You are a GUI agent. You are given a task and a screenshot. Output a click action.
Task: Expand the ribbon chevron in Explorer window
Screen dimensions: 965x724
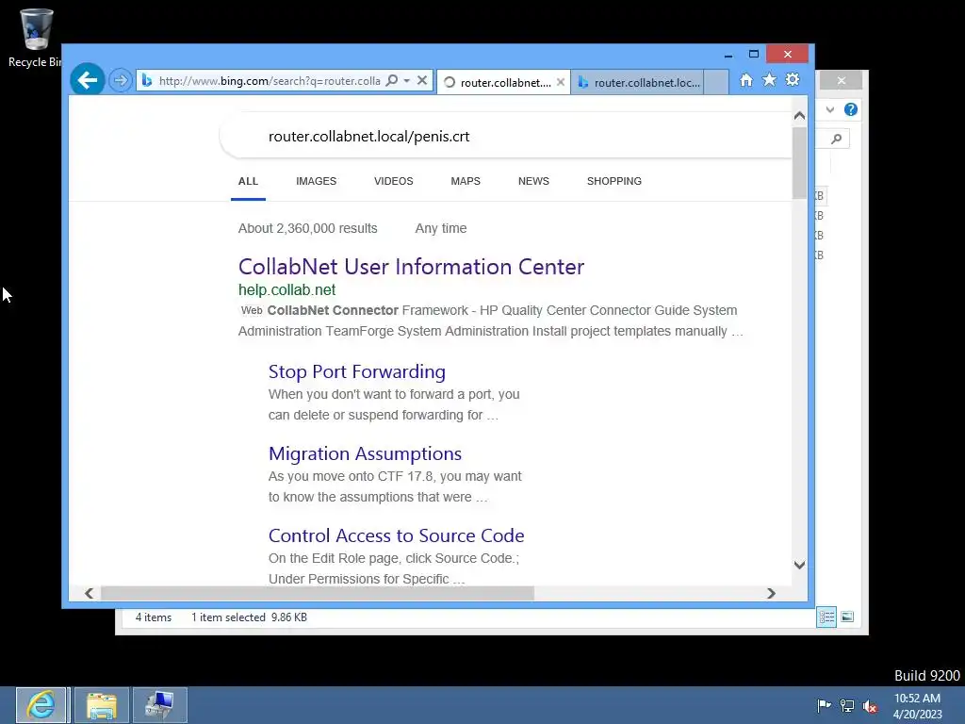coord(830,109)
